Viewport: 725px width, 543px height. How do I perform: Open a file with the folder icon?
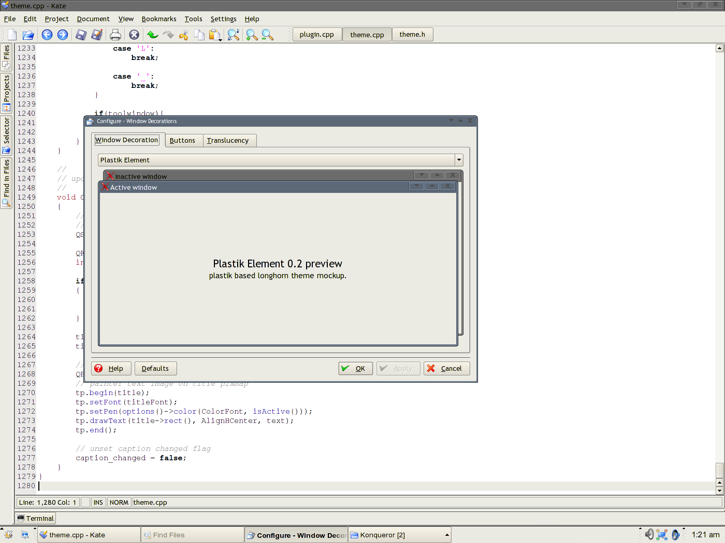(x=28, y=35)
